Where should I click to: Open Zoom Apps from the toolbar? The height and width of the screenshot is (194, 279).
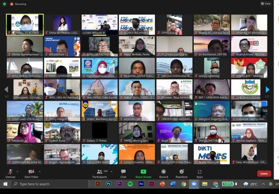coord(200,173)
